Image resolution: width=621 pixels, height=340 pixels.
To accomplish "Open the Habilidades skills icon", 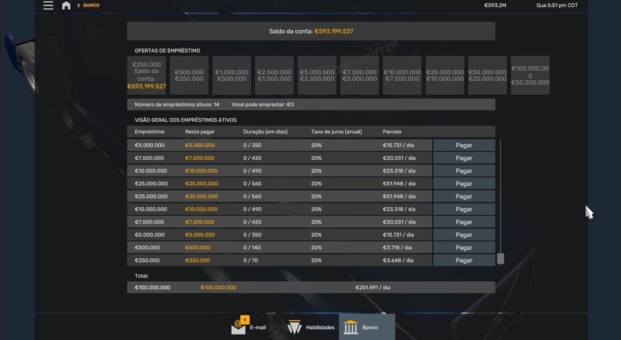I will click(x=295, y=327).
